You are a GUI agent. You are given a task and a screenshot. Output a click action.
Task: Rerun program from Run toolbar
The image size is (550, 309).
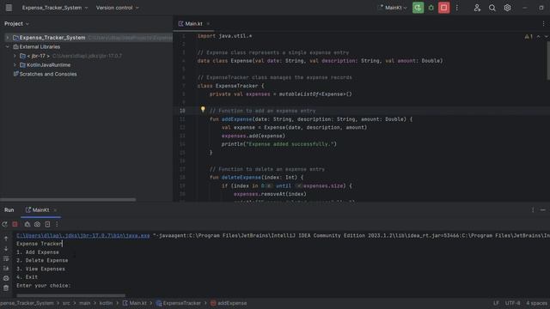point(4,224)
